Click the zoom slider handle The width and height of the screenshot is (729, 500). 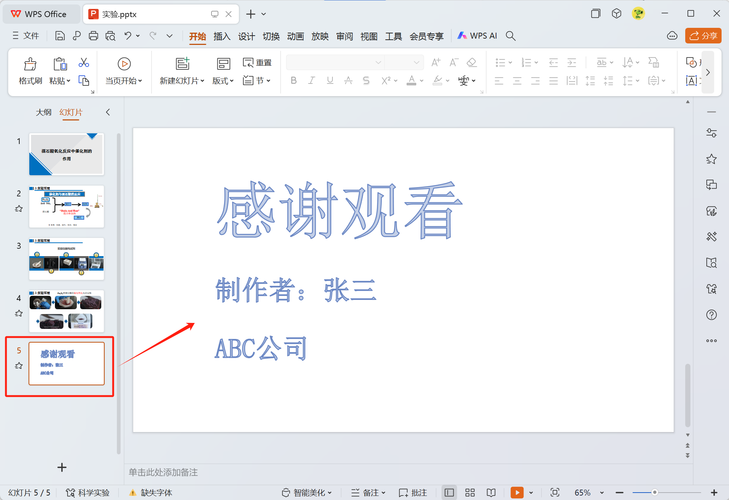[x=655, y=493]
